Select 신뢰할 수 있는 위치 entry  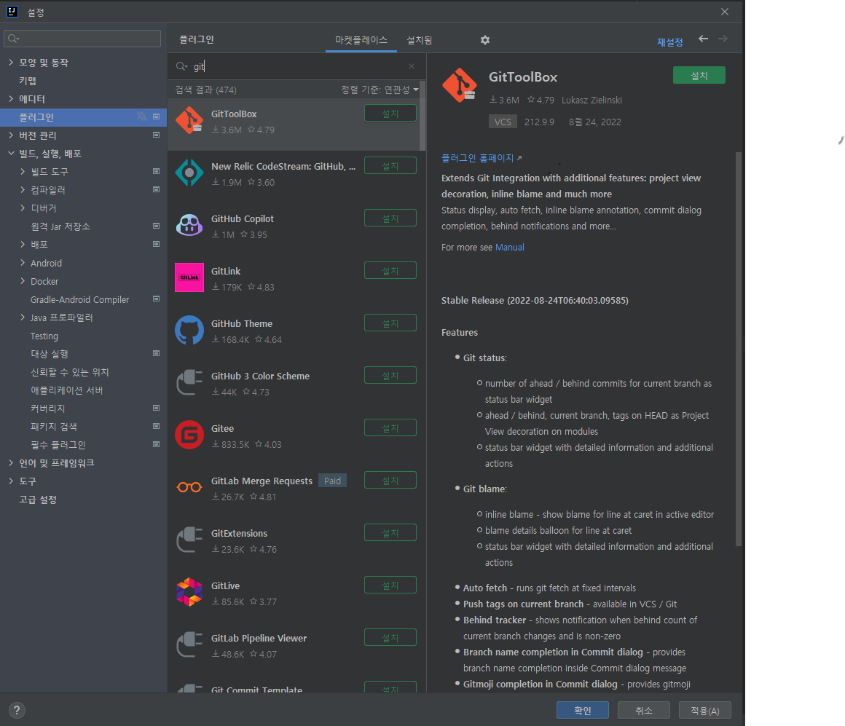[69, 372]
